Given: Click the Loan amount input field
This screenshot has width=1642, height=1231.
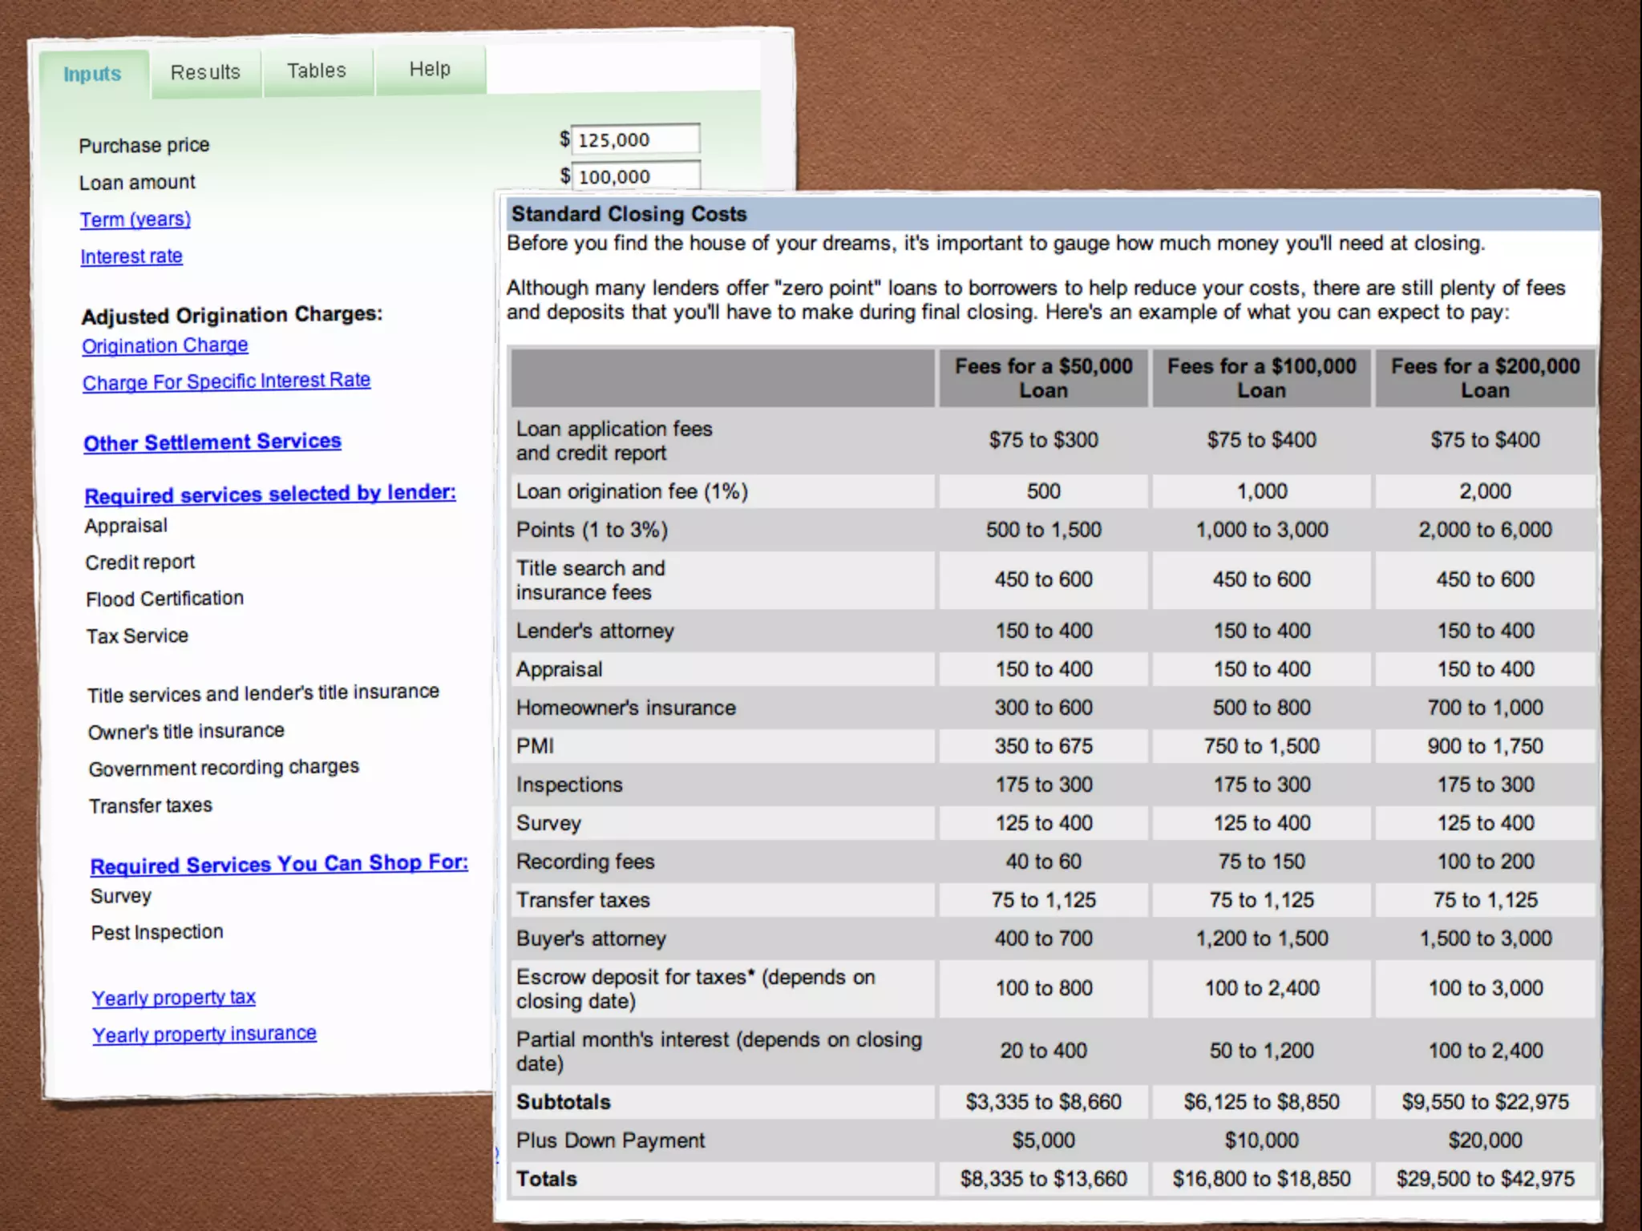Looking at the screenshot, I should [x=635, y=176].
